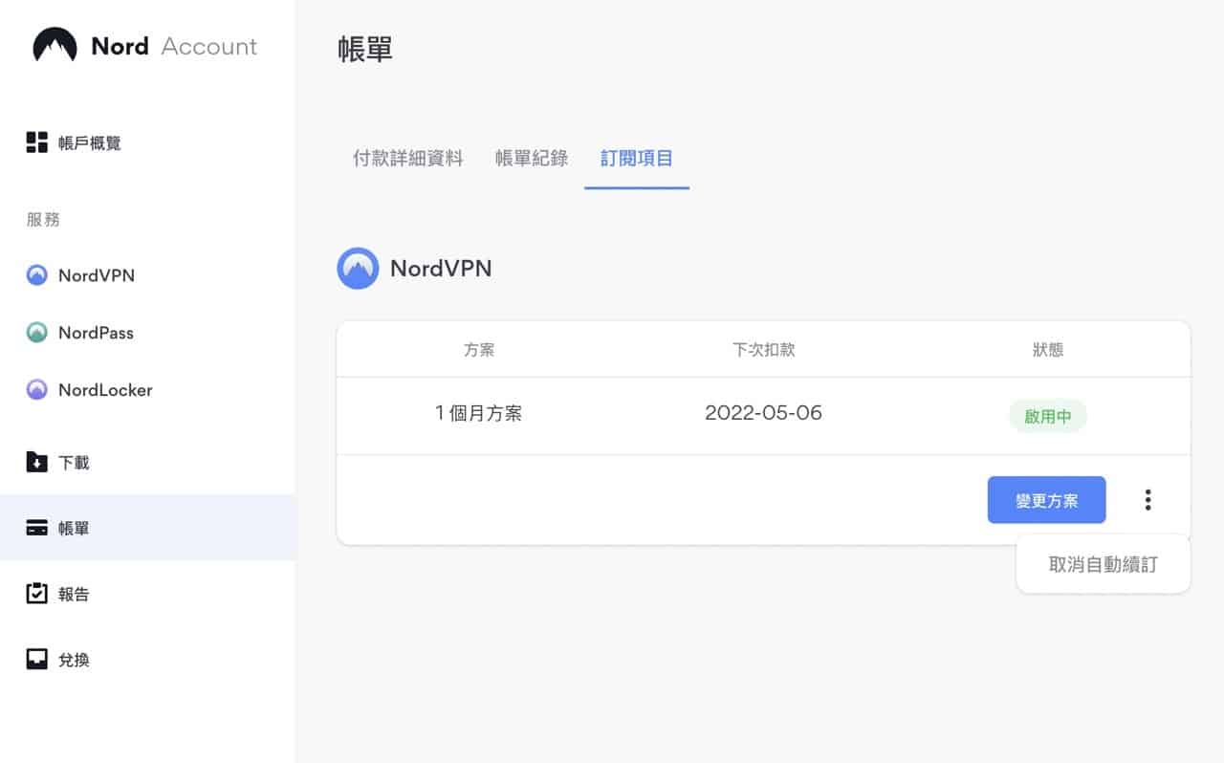Click the 兌換 inbox tray icon
Screen dimensions: 1224x763
tap(36, 660)
